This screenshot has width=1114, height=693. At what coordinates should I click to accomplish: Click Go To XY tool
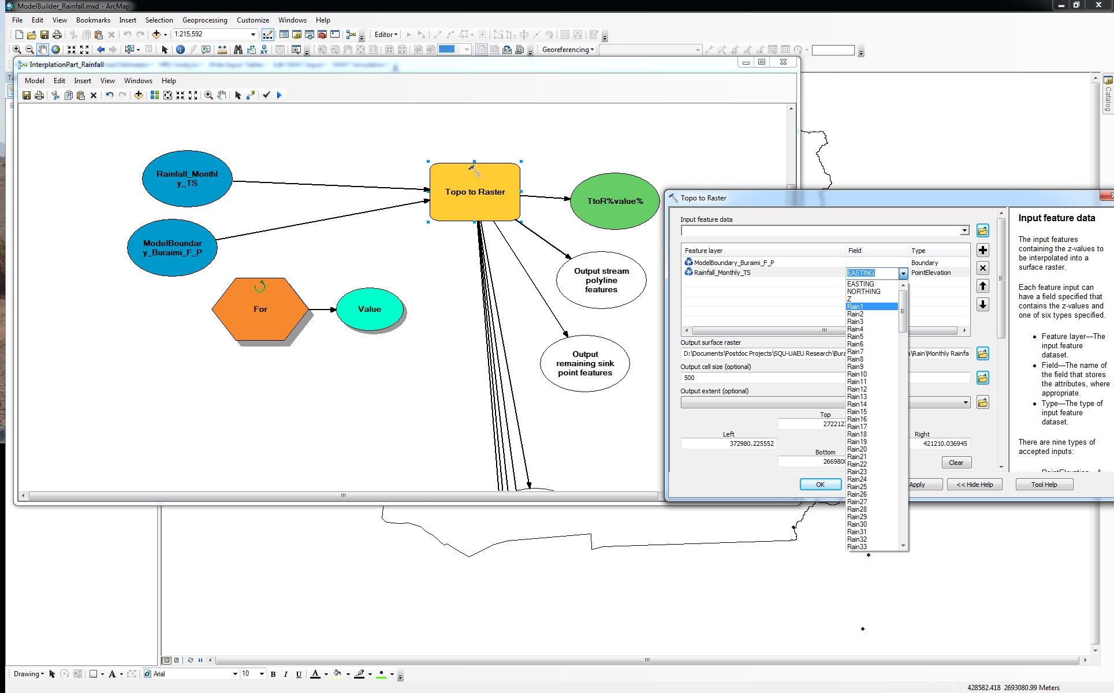coord(264,50)
